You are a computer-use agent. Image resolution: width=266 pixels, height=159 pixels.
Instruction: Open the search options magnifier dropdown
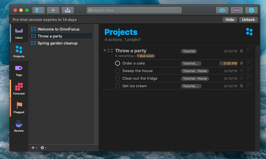tap(91, 10)
